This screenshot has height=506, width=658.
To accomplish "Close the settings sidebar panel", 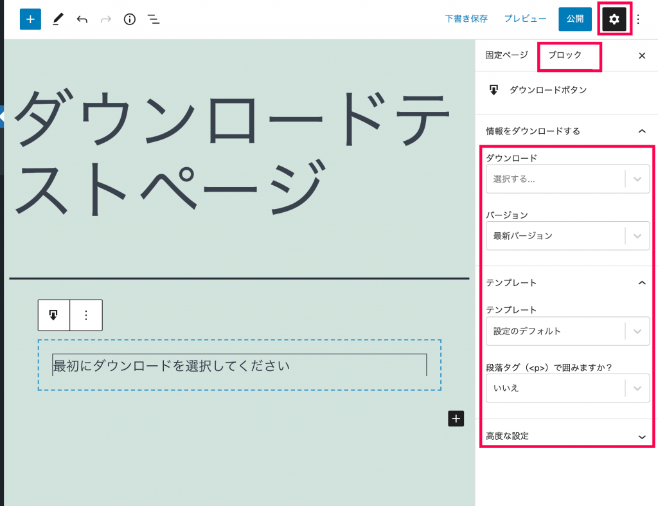I will (642, 55).
